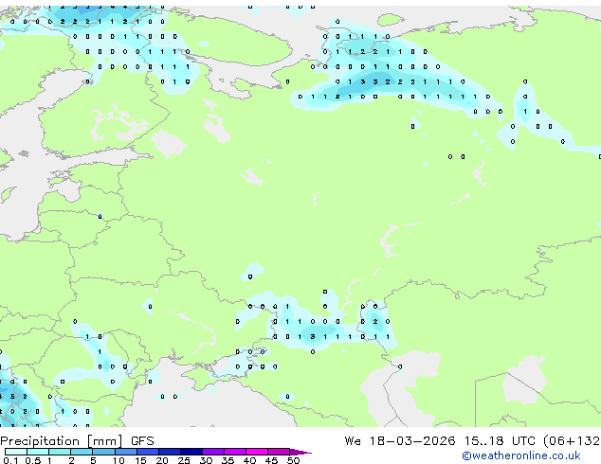The height and width of the screenshot is (464, 601).
Task: Select the 2–5 mm legend color swatch
Action: (82, 452)
